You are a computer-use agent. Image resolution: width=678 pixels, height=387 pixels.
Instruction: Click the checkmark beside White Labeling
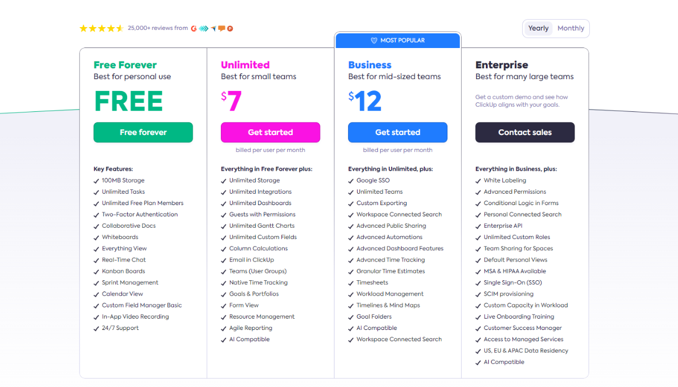coord(477,180)
